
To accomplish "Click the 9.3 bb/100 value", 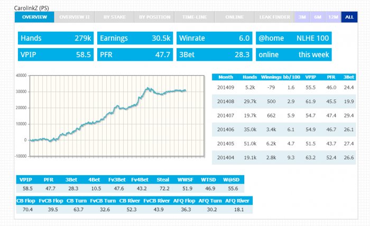I will pyautogui.click(x=291, y=157).
